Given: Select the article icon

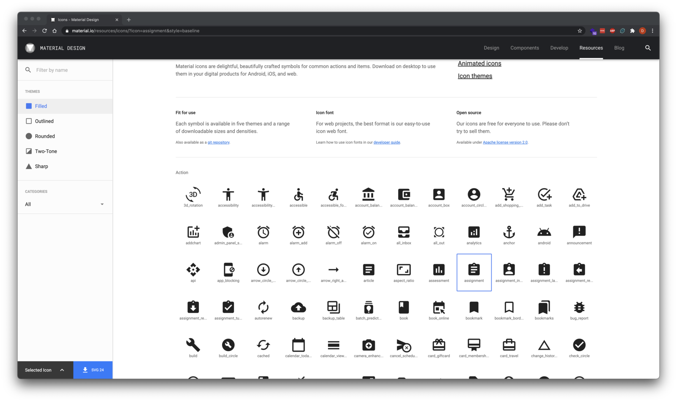Looking at the screenshot, I should click(x=369, y=270).
